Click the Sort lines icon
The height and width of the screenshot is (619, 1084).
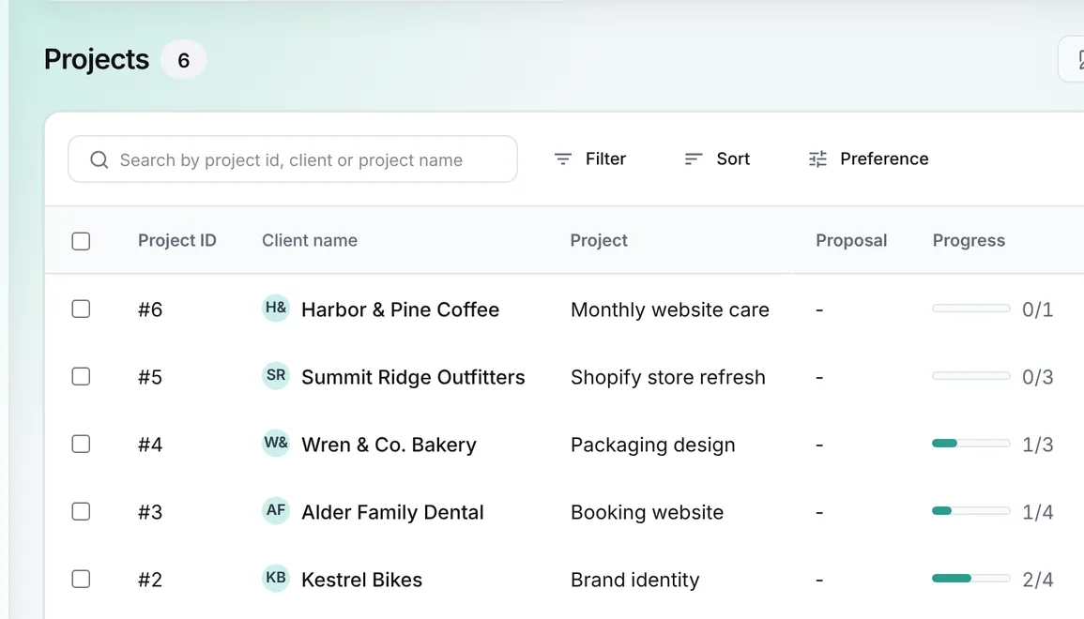(x=694, y=159)
